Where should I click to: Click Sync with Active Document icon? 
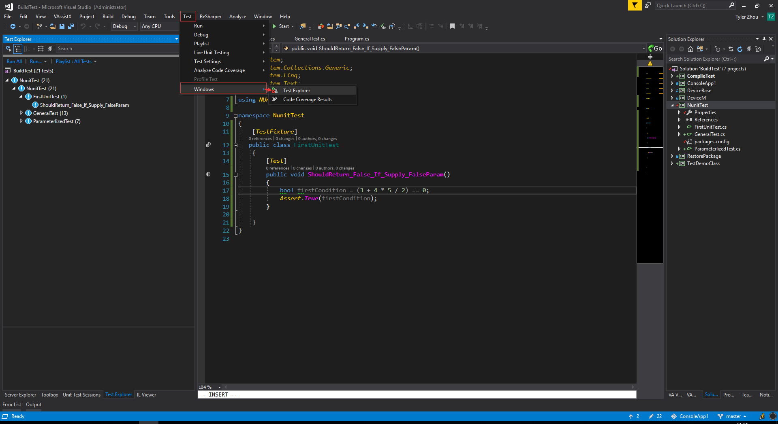[731, 49]
